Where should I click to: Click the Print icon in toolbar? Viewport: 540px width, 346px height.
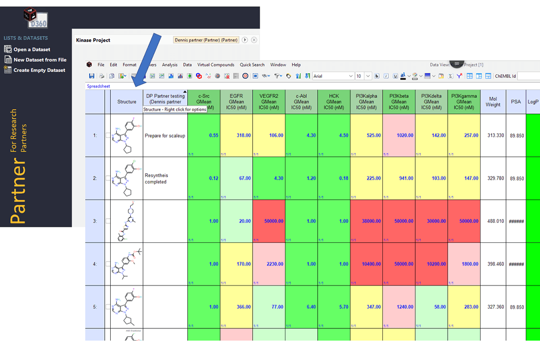click(x=102, y=76)
